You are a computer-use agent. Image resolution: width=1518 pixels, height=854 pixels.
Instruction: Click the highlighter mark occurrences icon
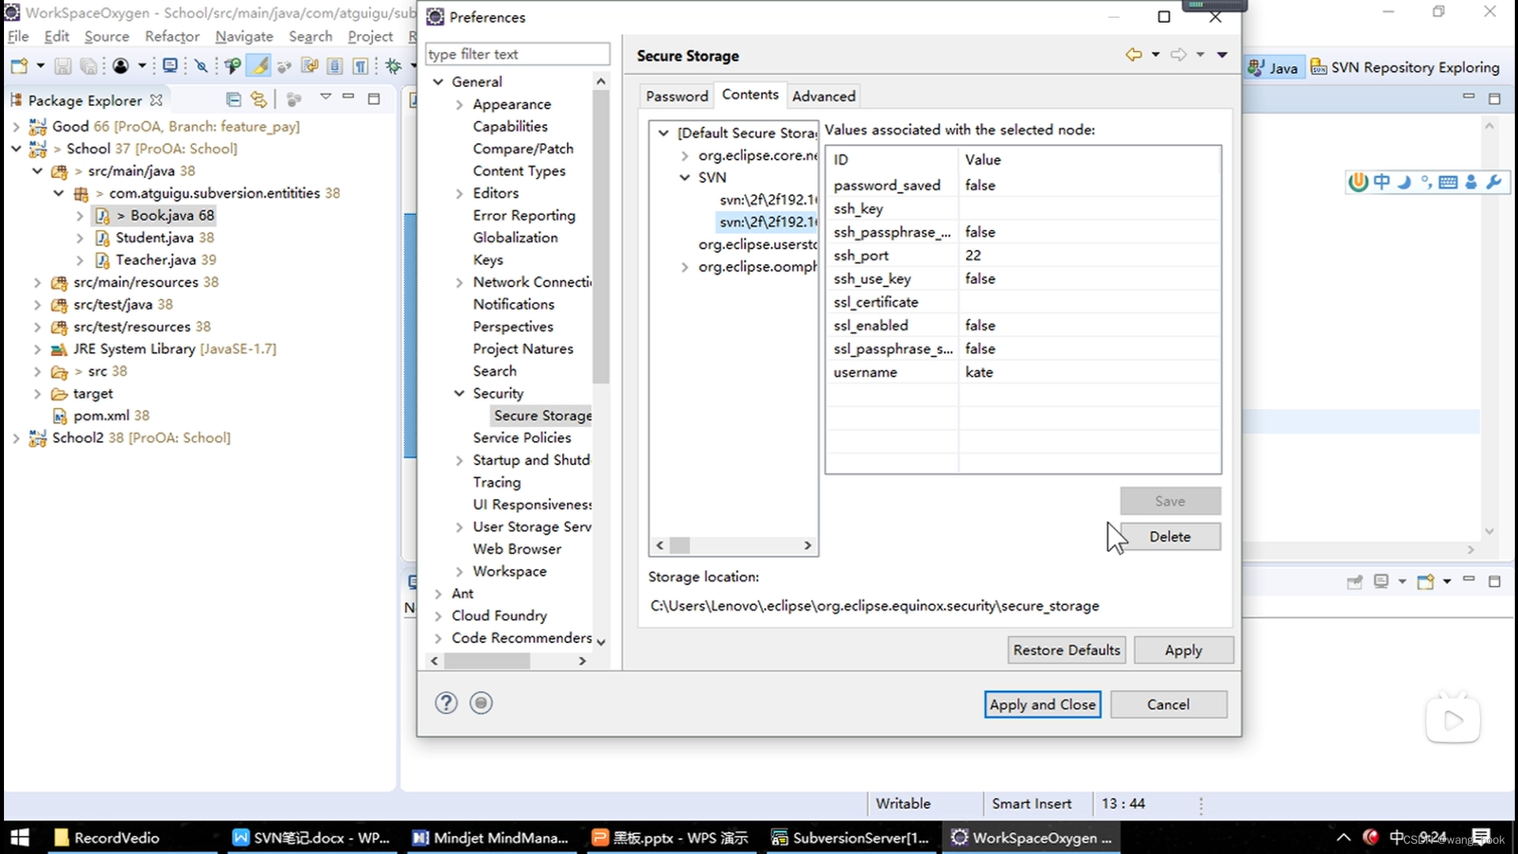[259, 66]
